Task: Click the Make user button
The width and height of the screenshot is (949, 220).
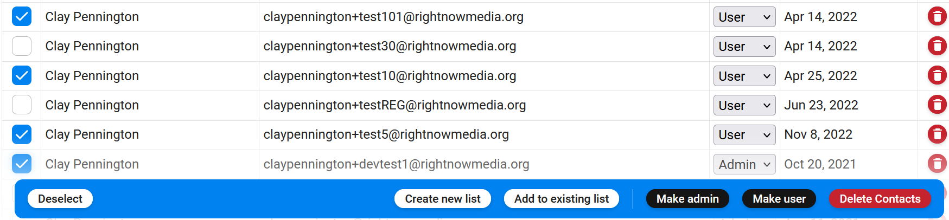Action: coord(779,199)
